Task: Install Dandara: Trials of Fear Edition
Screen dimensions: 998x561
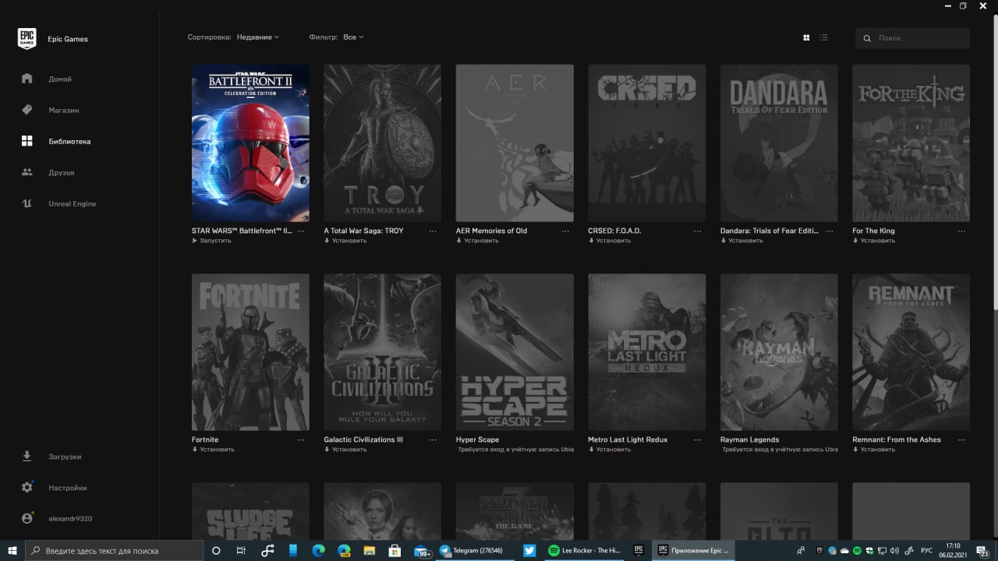Action: 741,241
